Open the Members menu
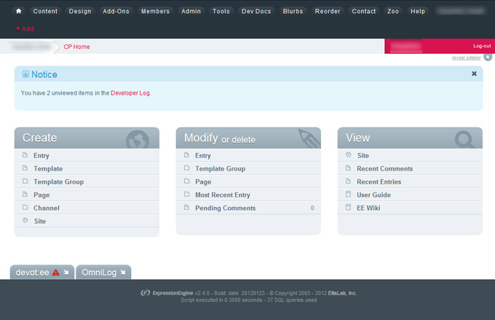Screen dimensions: 495x320 pyautogui.click(x=155, y=12)
